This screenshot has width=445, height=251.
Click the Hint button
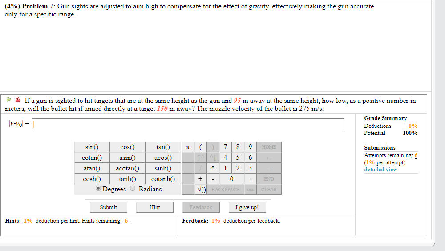click(x=155, y=207)
